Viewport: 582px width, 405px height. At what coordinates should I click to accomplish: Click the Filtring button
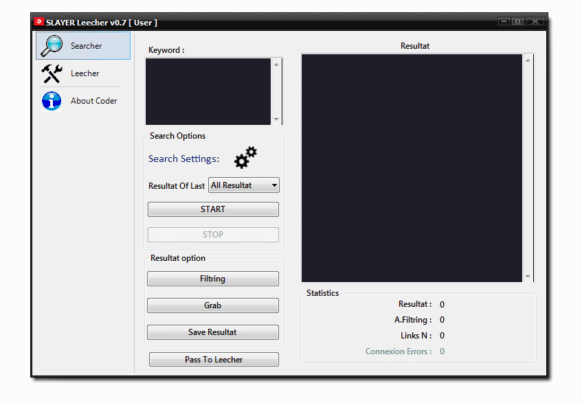(x=212, y=279)
